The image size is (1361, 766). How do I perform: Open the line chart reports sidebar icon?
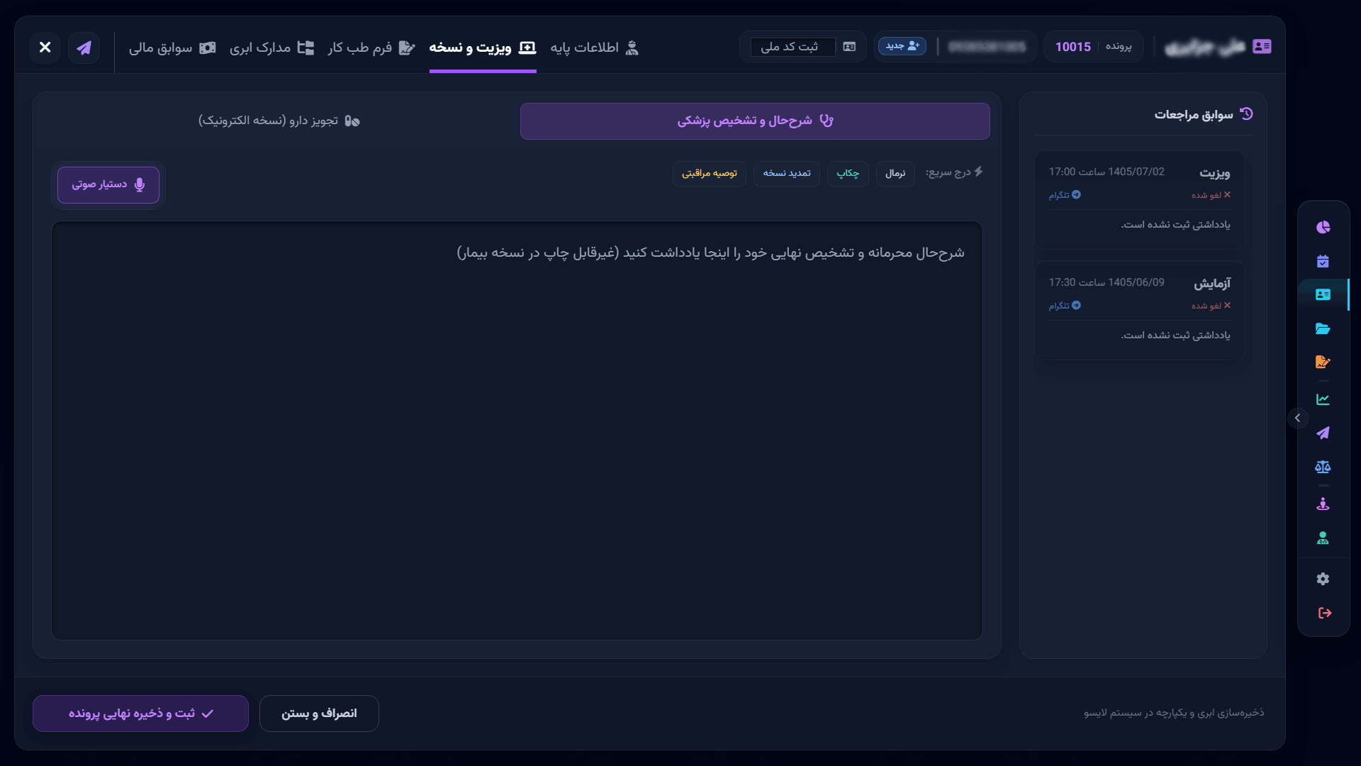[1323, 399]
